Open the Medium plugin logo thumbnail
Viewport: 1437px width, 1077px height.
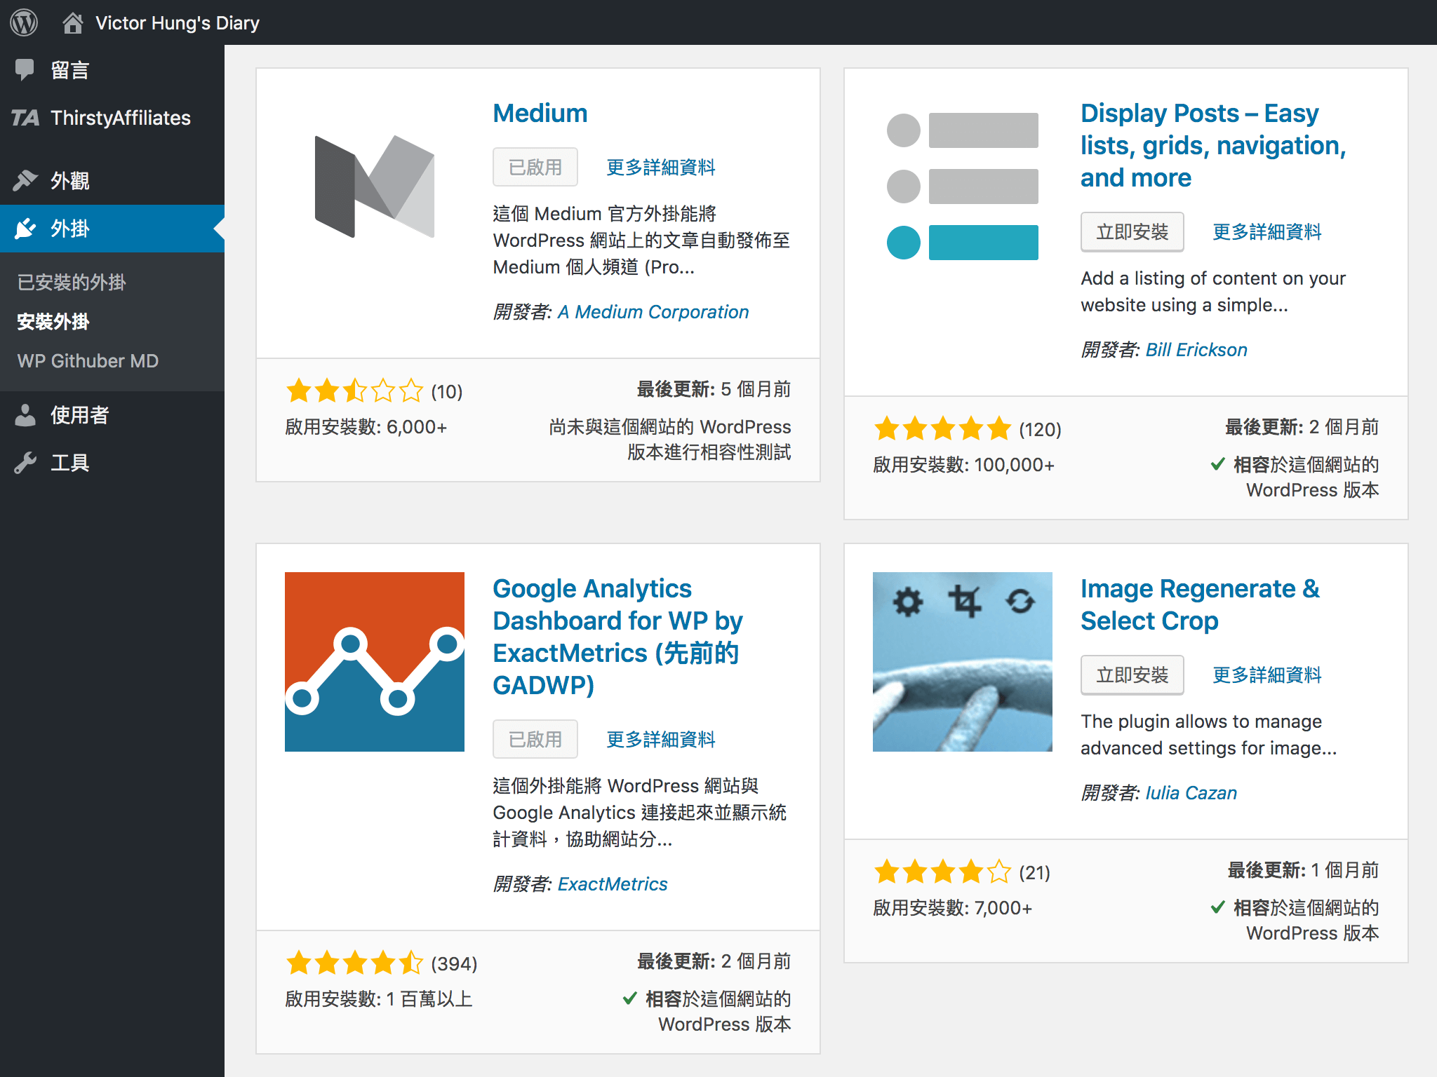click(375, 187)
